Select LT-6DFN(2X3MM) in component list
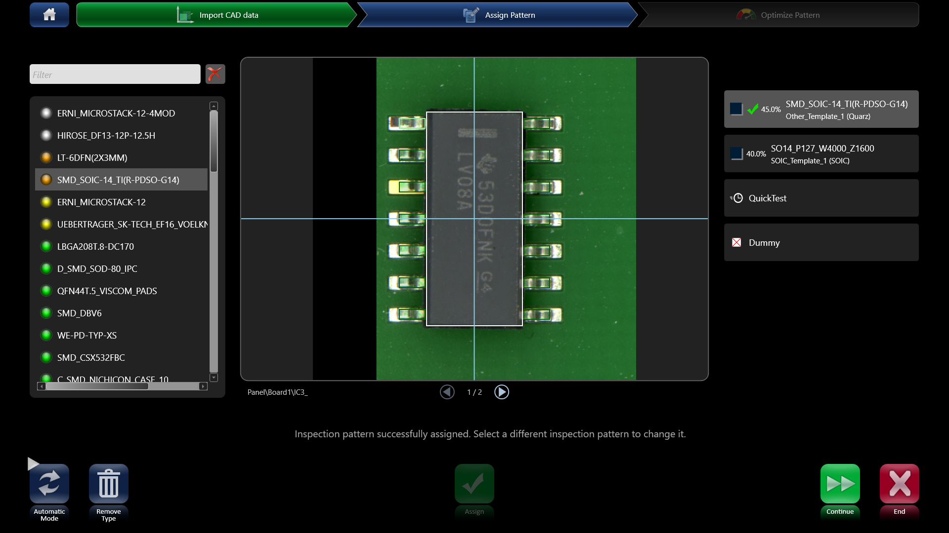Screen dimensions: 949x533 [92, 157]
